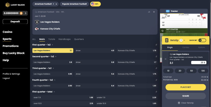Open Help in the sidebar
Screen dimensions: 211x107
click(x=6, y=60)
